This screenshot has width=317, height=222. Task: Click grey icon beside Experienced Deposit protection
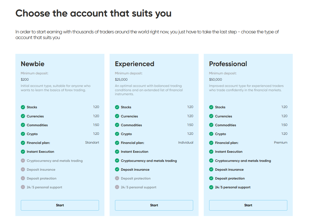pos(117,178)
